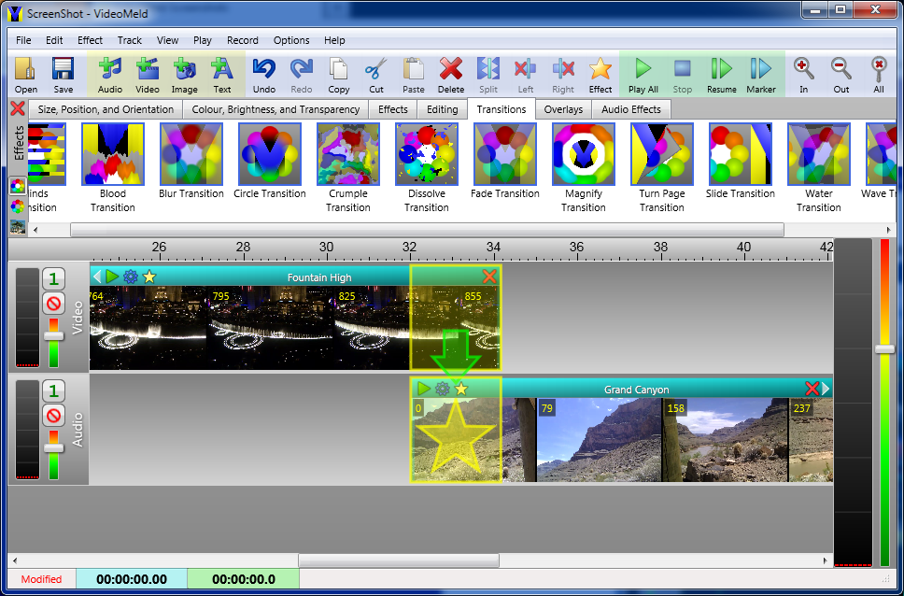904x596 pixels.
Task: Add an Audio track from toolbar
Action: (109, 75)
